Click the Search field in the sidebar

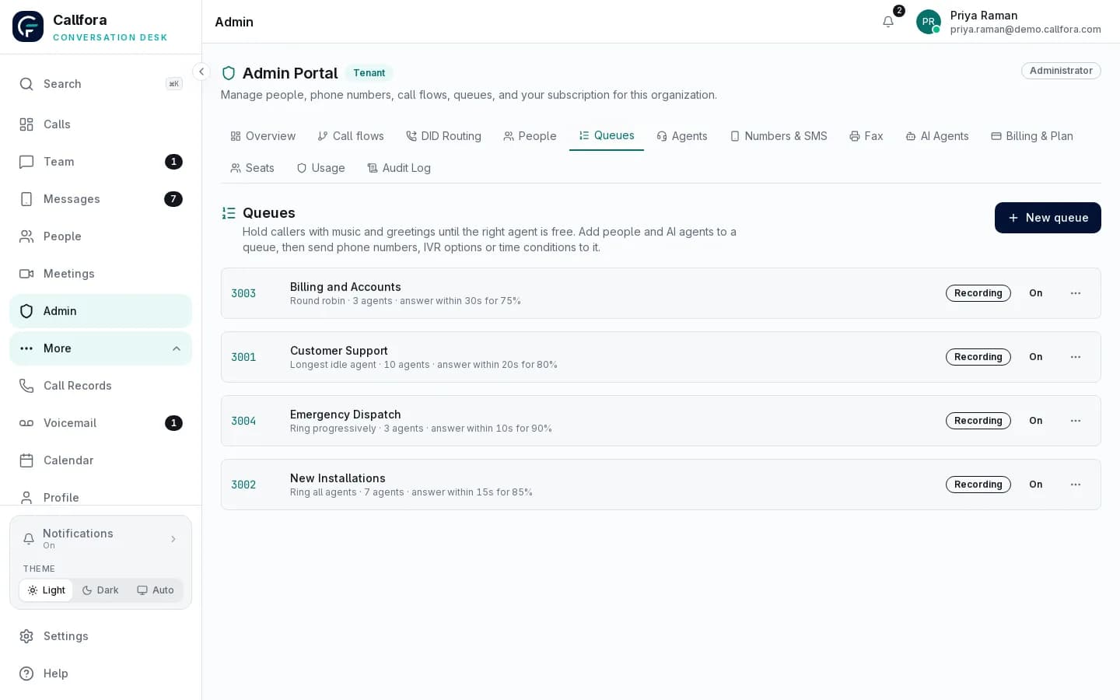[x=100, y=84]
